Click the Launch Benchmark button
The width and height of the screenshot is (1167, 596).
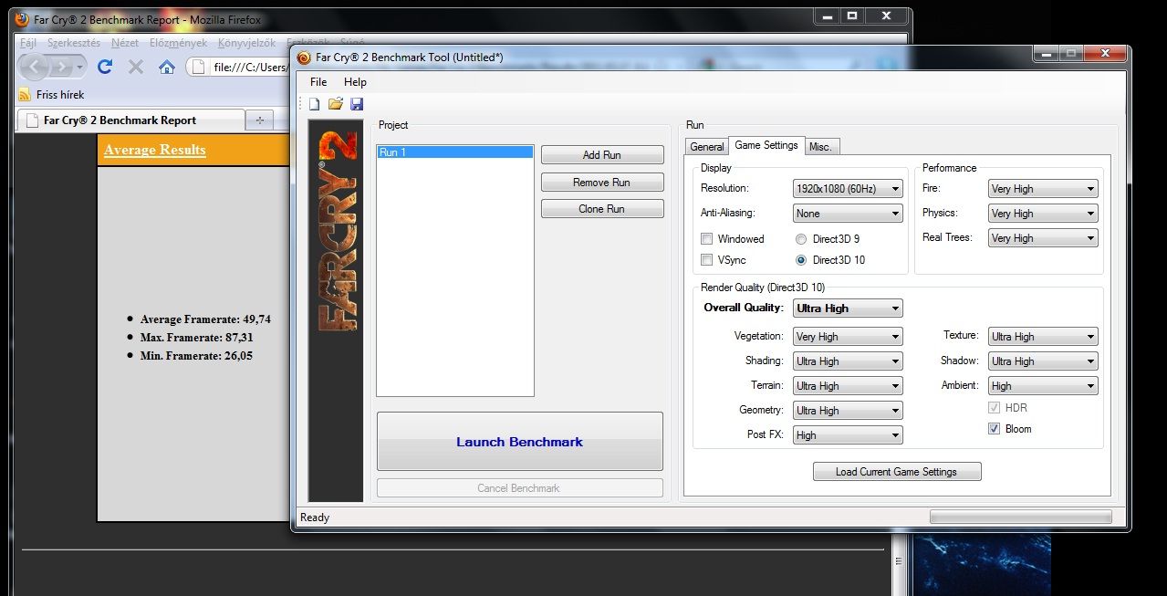520,442
